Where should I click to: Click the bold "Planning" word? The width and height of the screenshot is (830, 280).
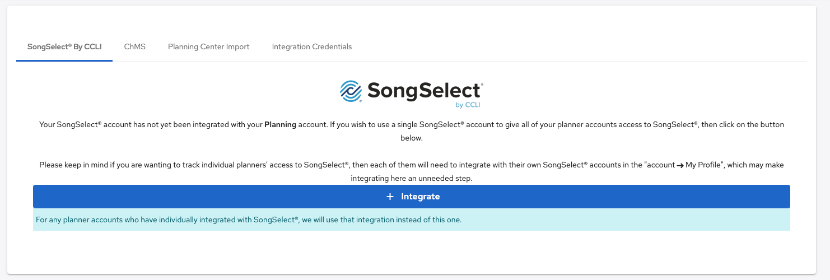pos(280,124)
